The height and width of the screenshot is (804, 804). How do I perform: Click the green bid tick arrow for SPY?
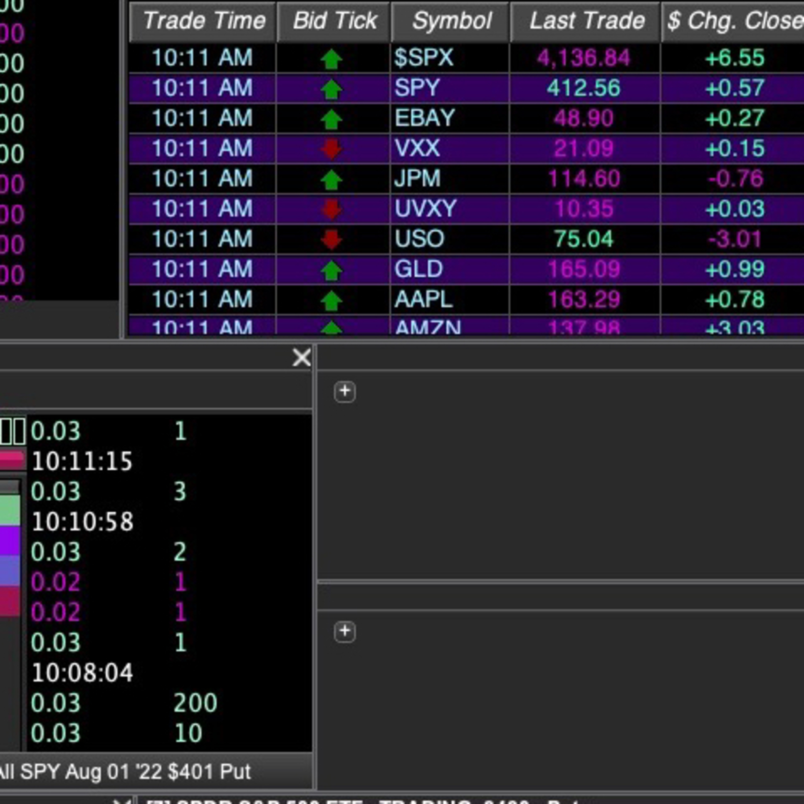click(x=331, y=89)
